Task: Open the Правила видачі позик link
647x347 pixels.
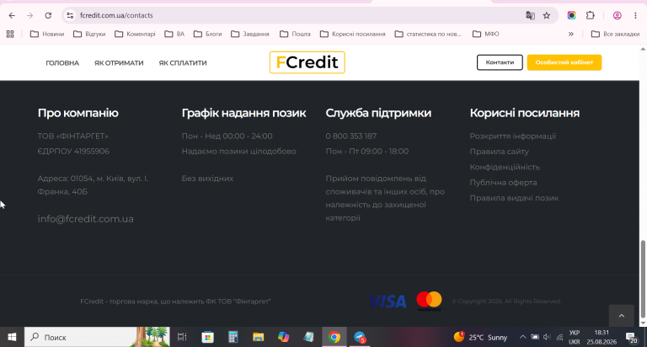Action: (x=514, y=198)
